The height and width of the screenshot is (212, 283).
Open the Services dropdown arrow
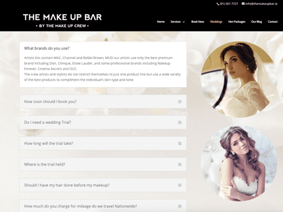coord(184,22)
